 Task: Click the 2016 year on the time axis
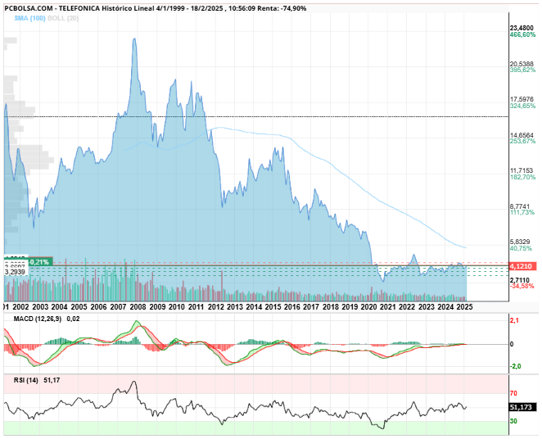[x=292, y=307]
